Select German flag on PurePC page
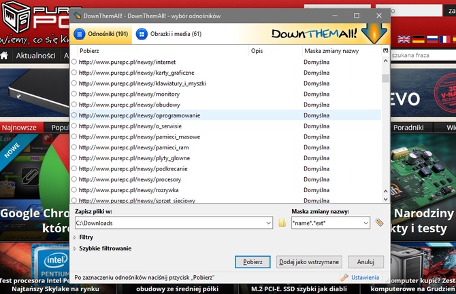Viewport: 456px width, 294px height. (419, 39)
